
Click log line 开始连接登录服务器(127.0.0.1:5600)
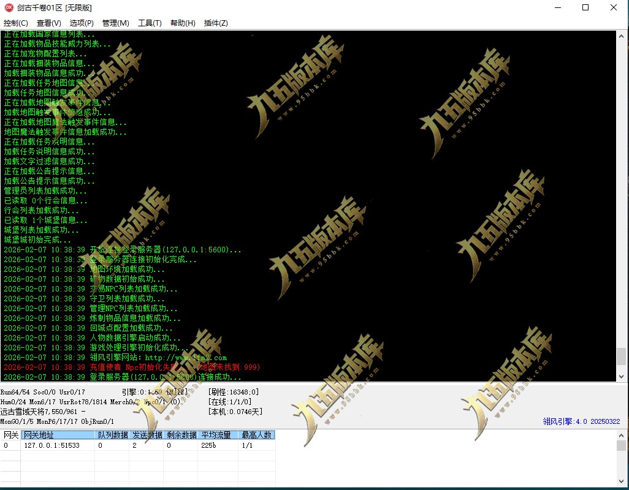[x=123, y=250]
